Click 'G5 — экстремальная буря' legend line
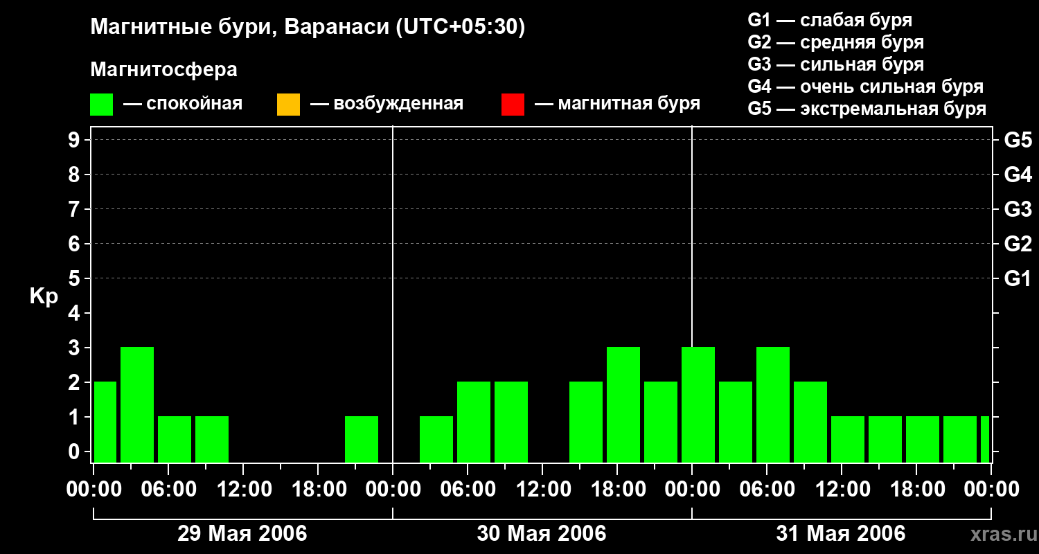Viewport: 1039px width, 554px height. [x=867, y=109]
